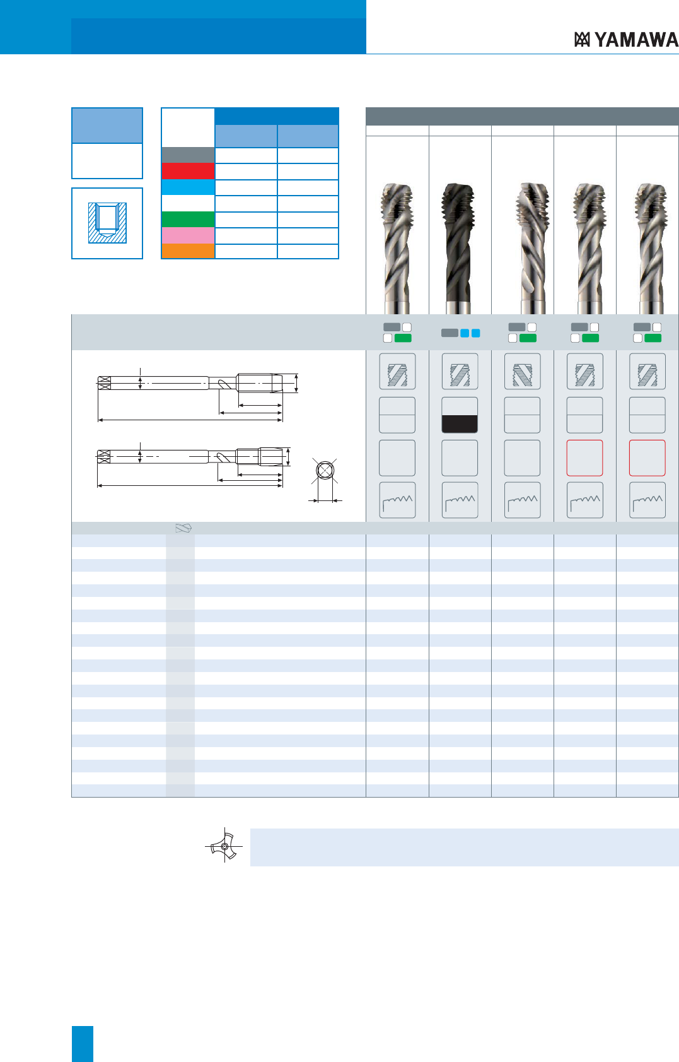
Task: Click the small tap icon in table header
Action: click(183, 528)
